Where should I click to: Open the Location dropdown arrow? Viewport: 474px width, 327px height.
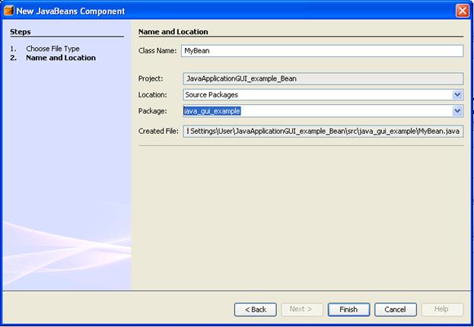pos(457,94)
